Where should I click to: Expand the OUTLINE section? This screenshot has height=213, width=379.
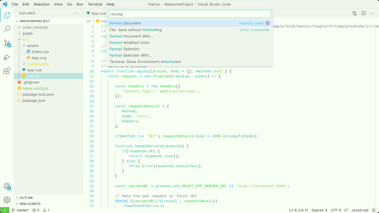[x=48, y=198]
